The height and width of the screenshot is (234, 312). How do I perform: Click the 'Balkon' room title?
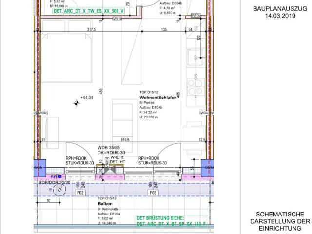[x=105, y=204]
